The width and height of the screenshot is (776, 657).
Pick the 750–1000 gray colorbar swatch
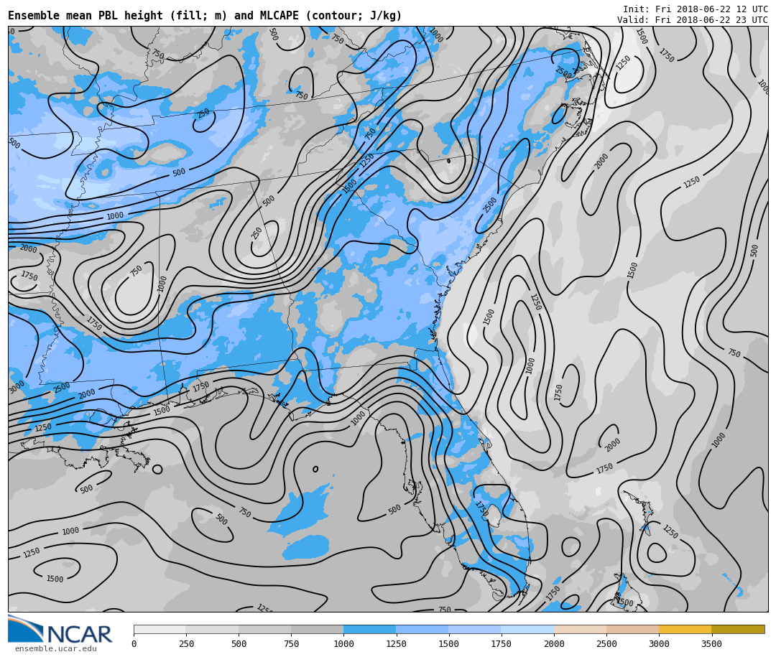point(318,629)
